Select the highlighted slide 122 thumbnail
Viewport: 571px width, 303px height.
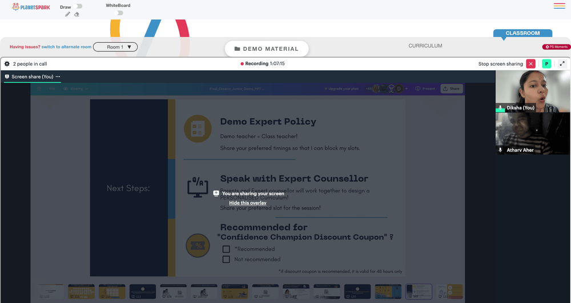[x=419, y=292]
